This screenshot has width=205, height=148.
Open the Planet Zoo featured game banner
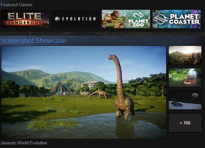tap(126, 19)
